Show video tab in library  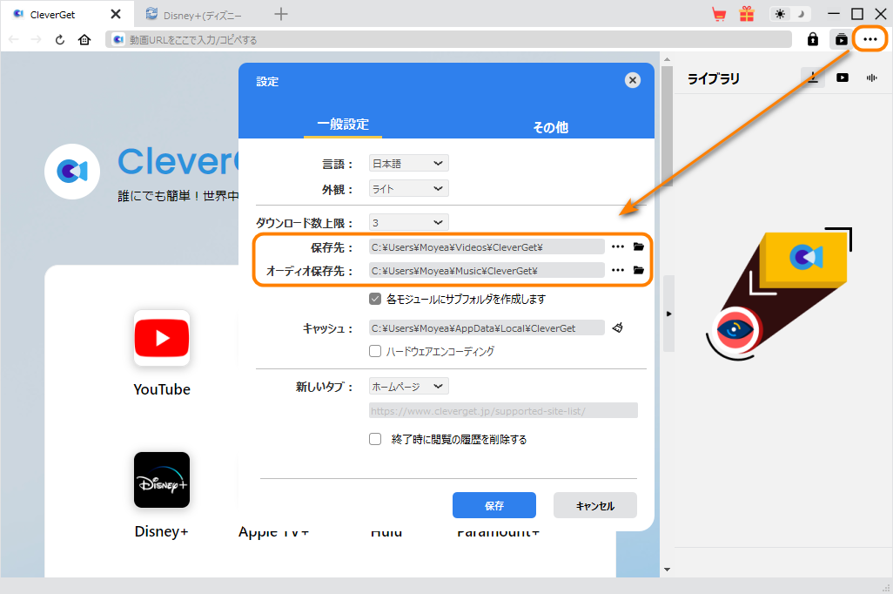(x=843, y=78)
